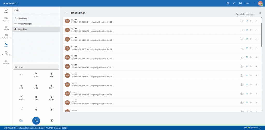
Task: Click the search magnifier icon
Action: point(260,14)
